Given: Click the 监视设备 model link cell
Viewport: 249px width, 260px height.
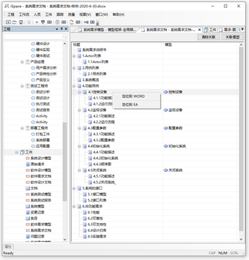Looking at the screenshot, I should point(174,110).
